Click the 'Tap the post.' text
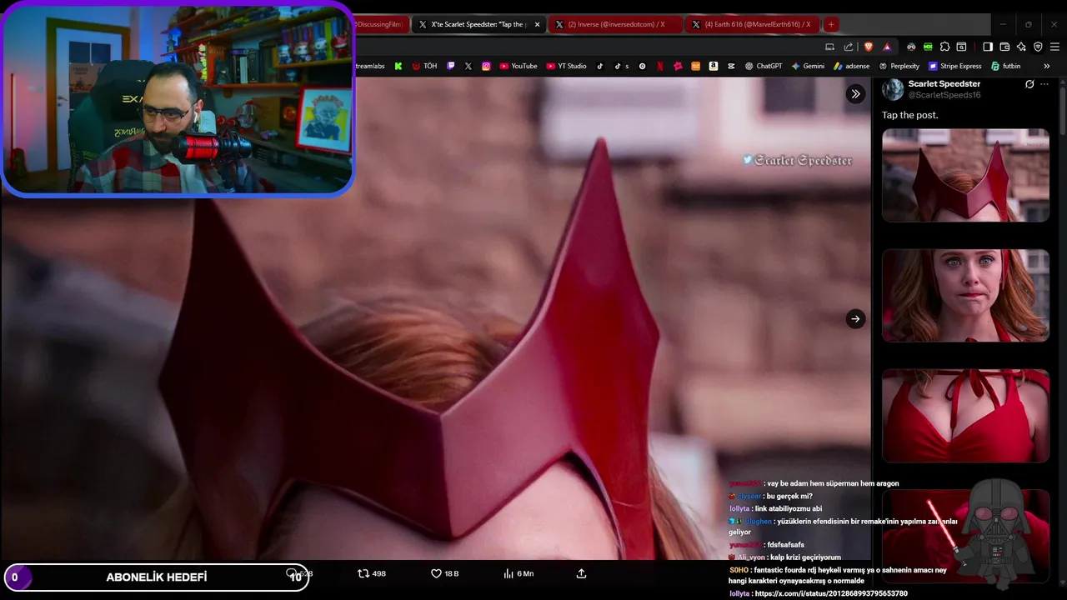 pyautogui.click(x=910, y=115)
